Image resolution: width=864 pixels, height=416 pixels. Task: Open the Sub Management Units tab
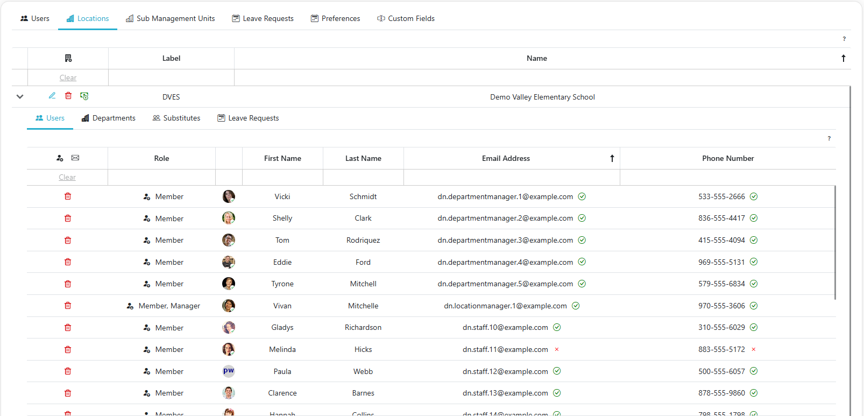click(170, 18)
